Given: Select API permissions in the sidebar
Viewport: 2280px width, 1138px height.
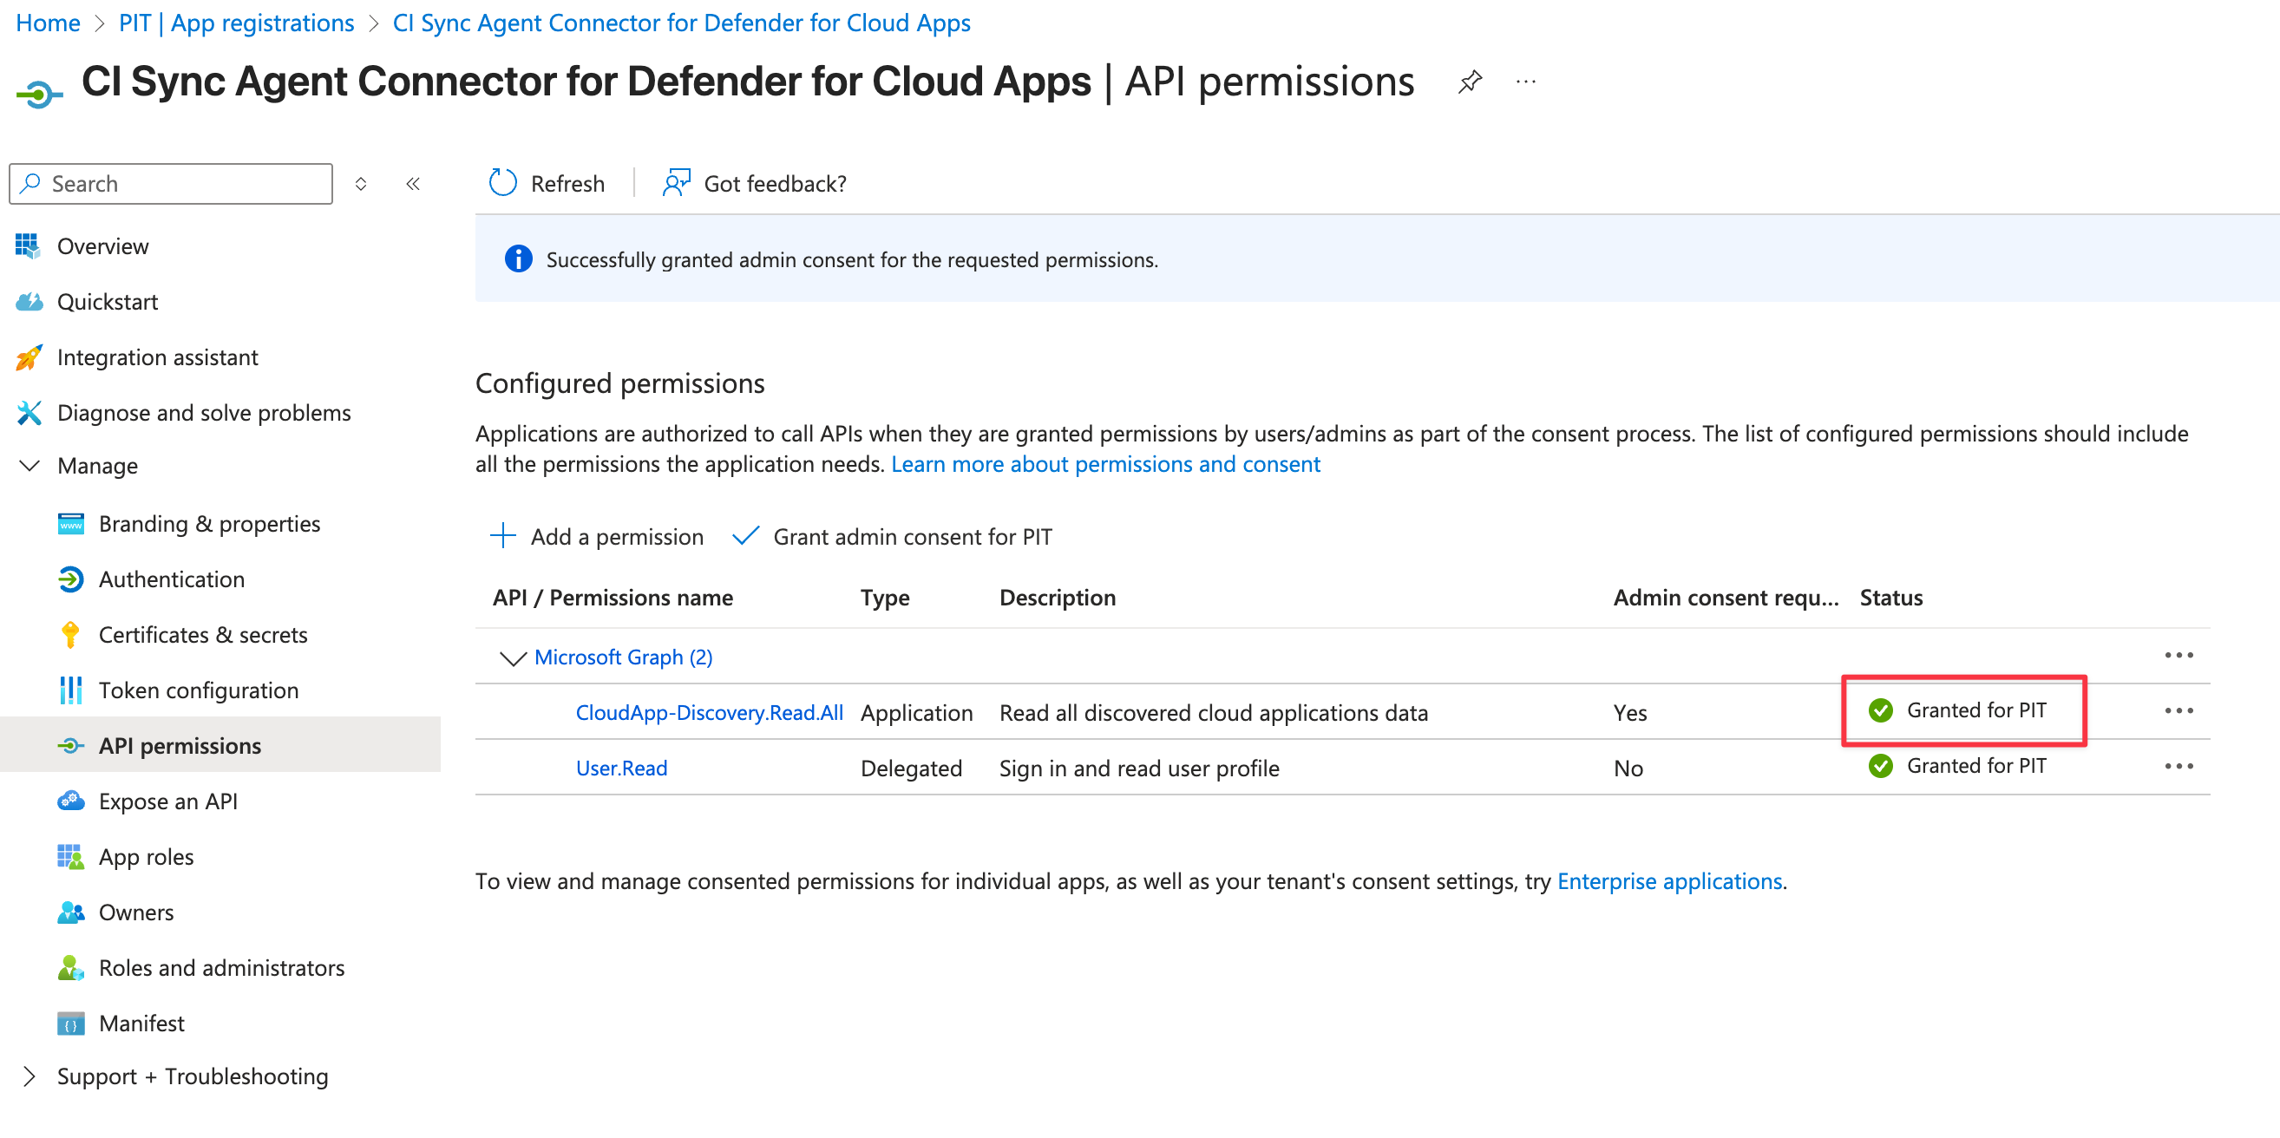Looking at the screenshot, I should (x=220, y=746).
